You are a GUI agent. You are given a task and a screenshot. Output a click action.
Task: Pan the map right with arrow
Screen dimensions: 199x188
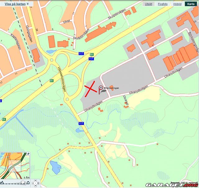38,183
